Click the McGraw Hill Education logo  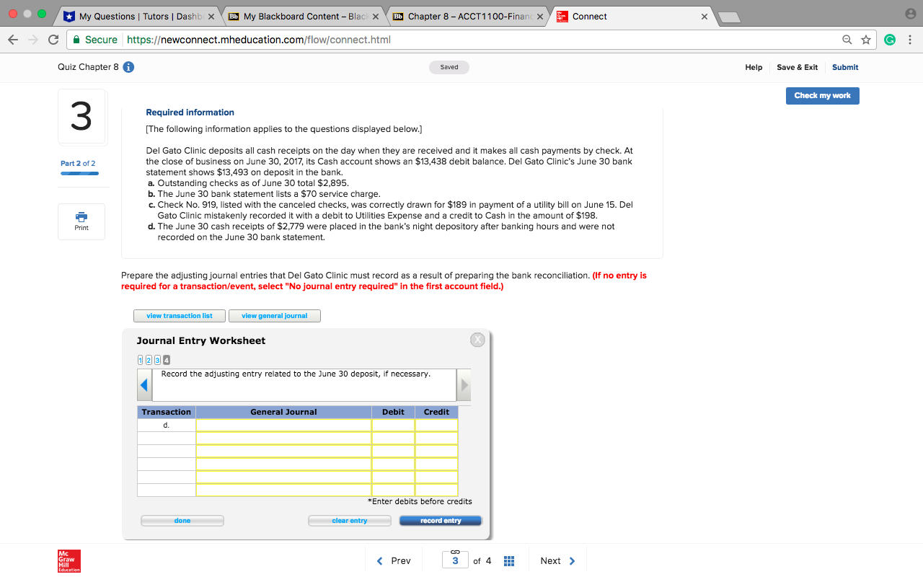(69, 560)
